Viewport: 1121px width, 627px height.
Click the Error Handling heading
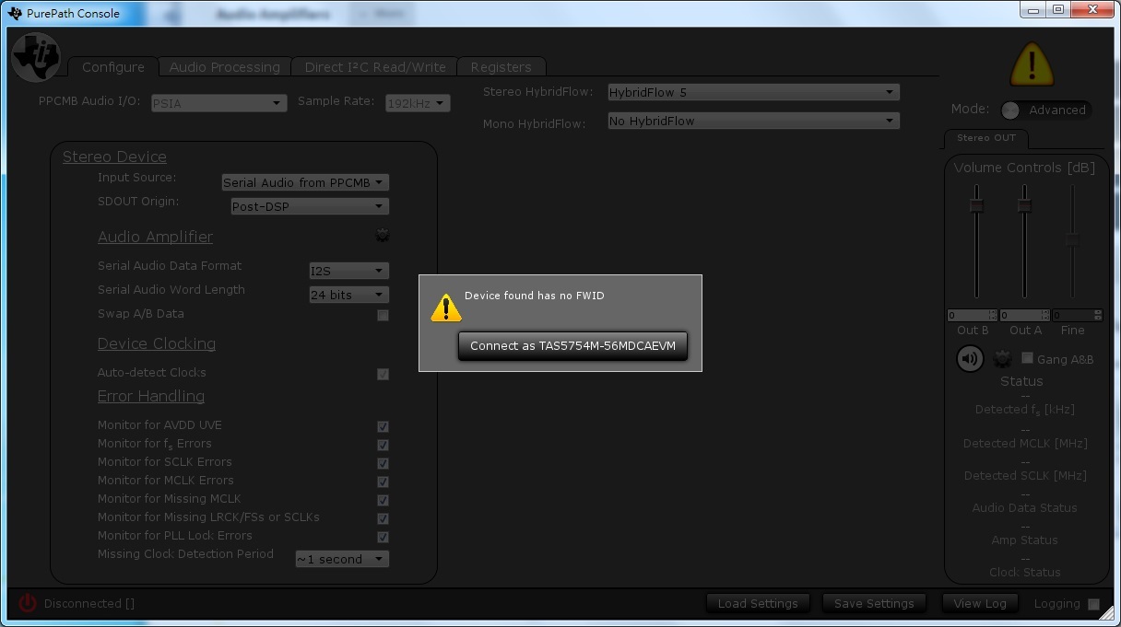pos(151,396)
